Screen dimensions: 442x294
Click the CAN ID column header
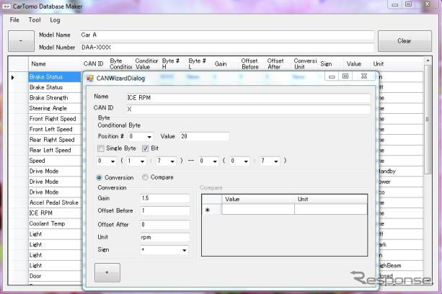[x=94, y=64]
